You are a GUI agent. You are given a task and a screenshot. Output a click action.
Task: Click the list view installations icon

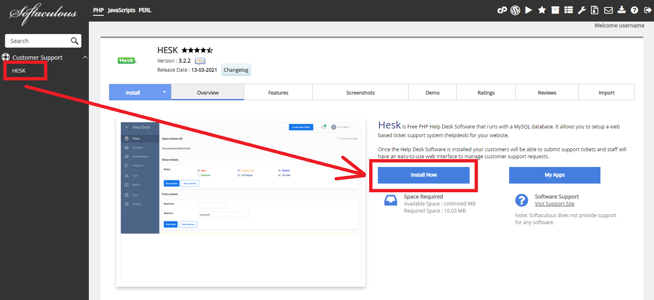coord(568,10)
